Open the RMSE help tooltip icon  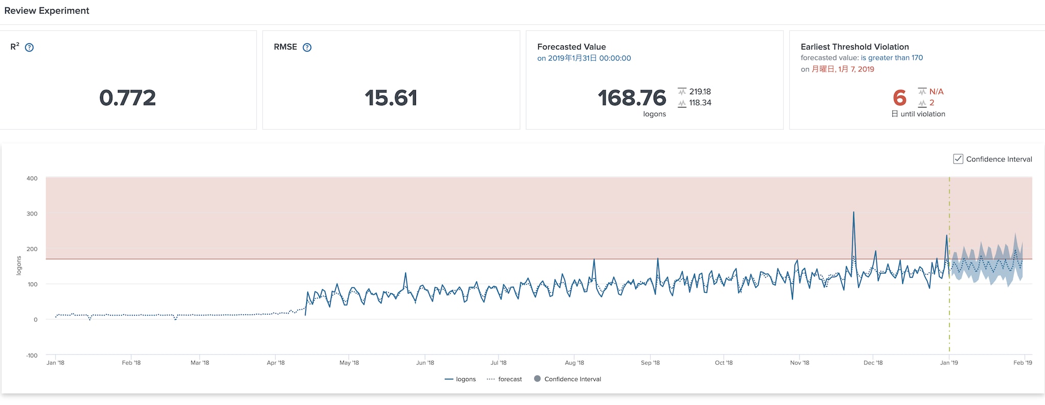[307, 47]
